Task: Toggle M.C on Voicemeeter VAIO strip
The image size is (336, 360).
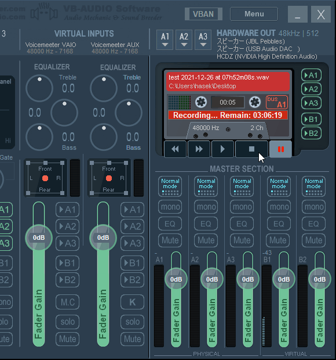Action: tap(68, 302)
